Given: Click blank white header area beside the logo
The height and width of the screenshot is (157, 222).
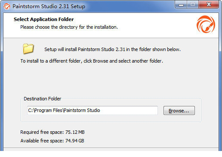Looking at the screenshot, I should [156, 25].
